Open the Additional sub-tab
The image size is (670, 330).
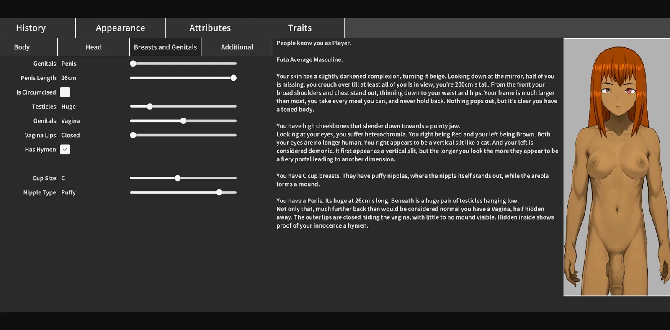(237, 47)
